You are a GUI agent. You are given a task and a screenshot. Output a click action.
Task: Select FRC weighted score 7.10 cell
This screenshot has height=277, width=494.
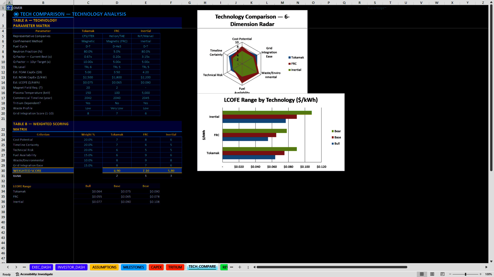coord(146,171)
